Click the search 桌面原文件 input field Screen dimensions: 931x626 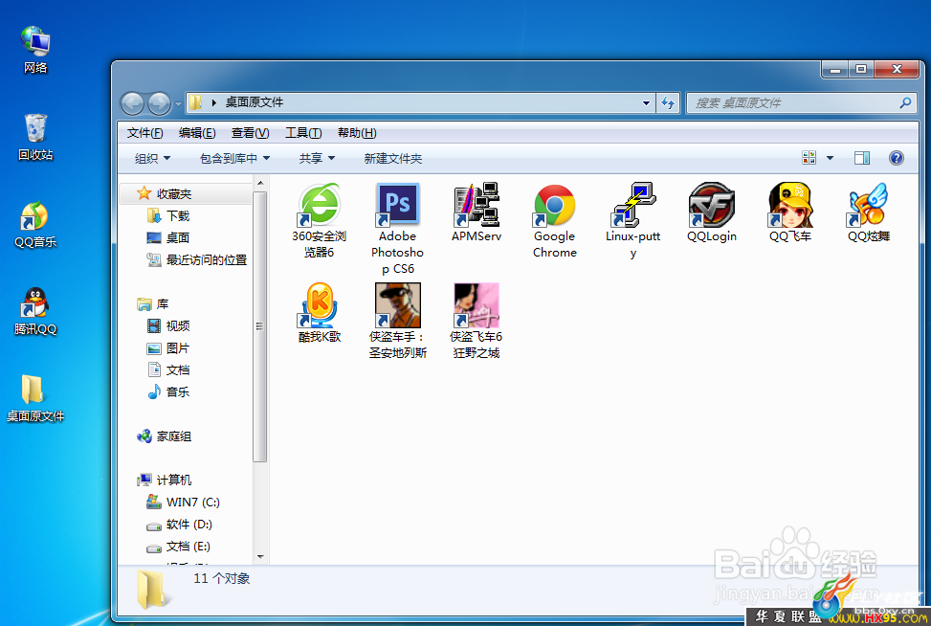click(x=794, y=102)
